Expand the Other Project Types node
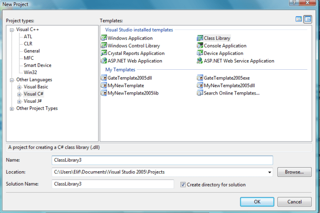 coord(12,108)
